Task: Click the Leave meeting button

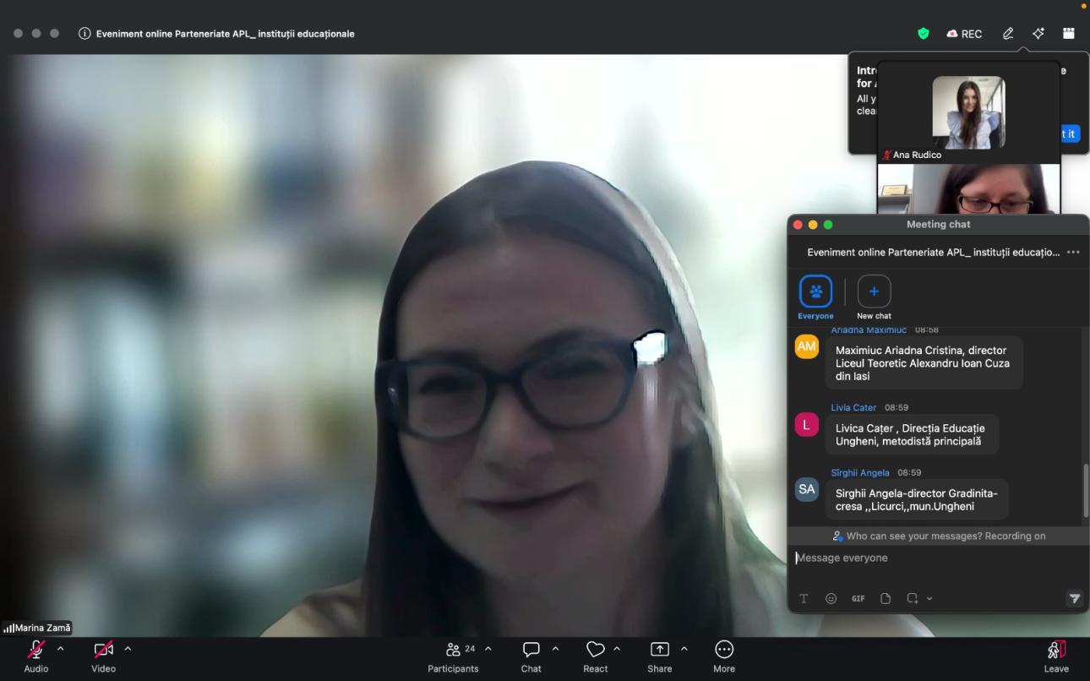Action: click(x=1056, y=656)
